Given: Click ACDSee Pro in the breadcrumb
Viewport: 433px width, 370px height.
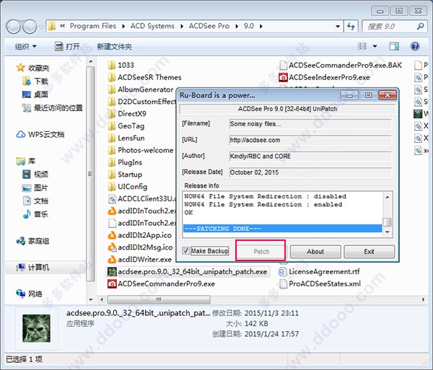Looking at the screenshot, I should point(209,26).
